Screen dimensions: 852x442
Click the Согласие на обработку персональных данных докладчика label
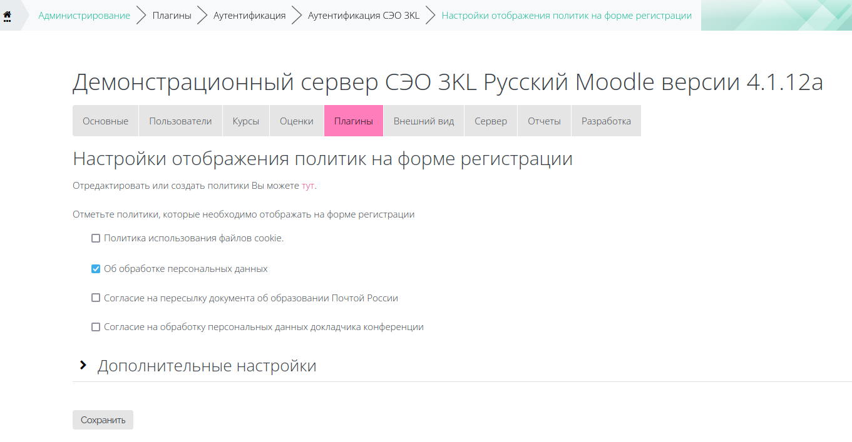tap(264, 327)
